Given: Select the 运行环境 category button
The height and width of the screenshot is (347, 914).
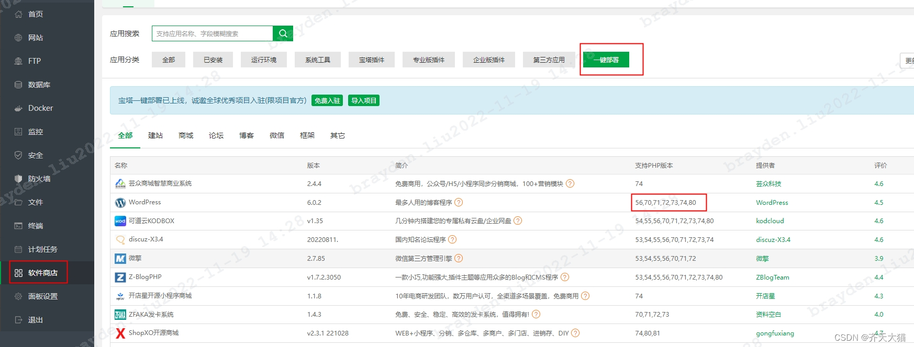Looking at the screenshot, I should [x=264, y=60].
